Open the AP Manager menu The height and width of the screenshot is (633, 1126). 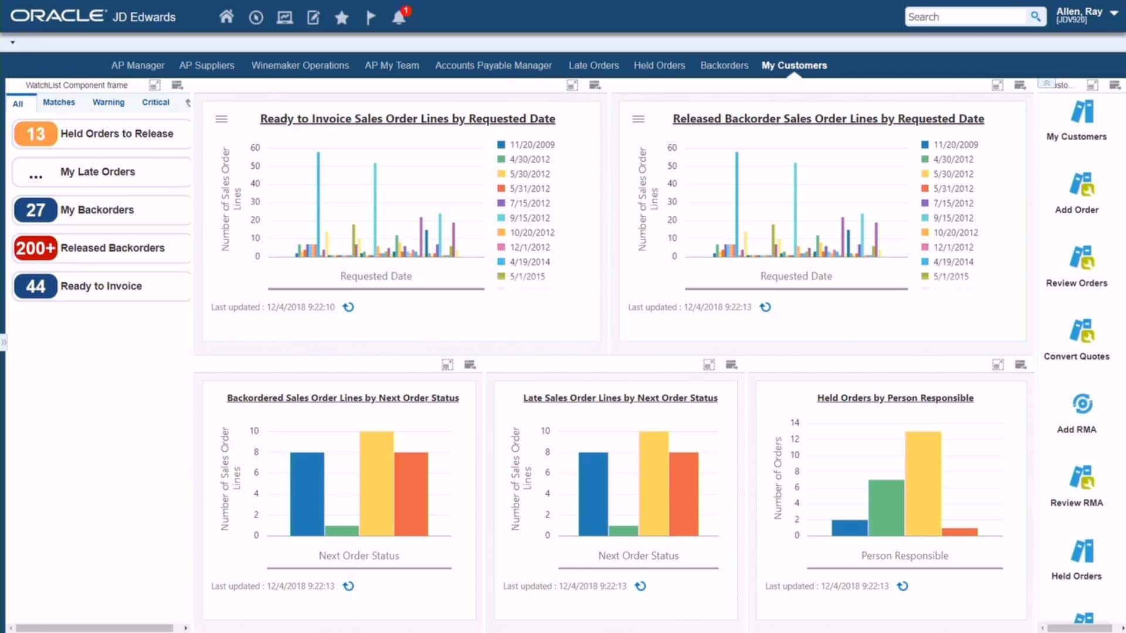pos(137,65)
